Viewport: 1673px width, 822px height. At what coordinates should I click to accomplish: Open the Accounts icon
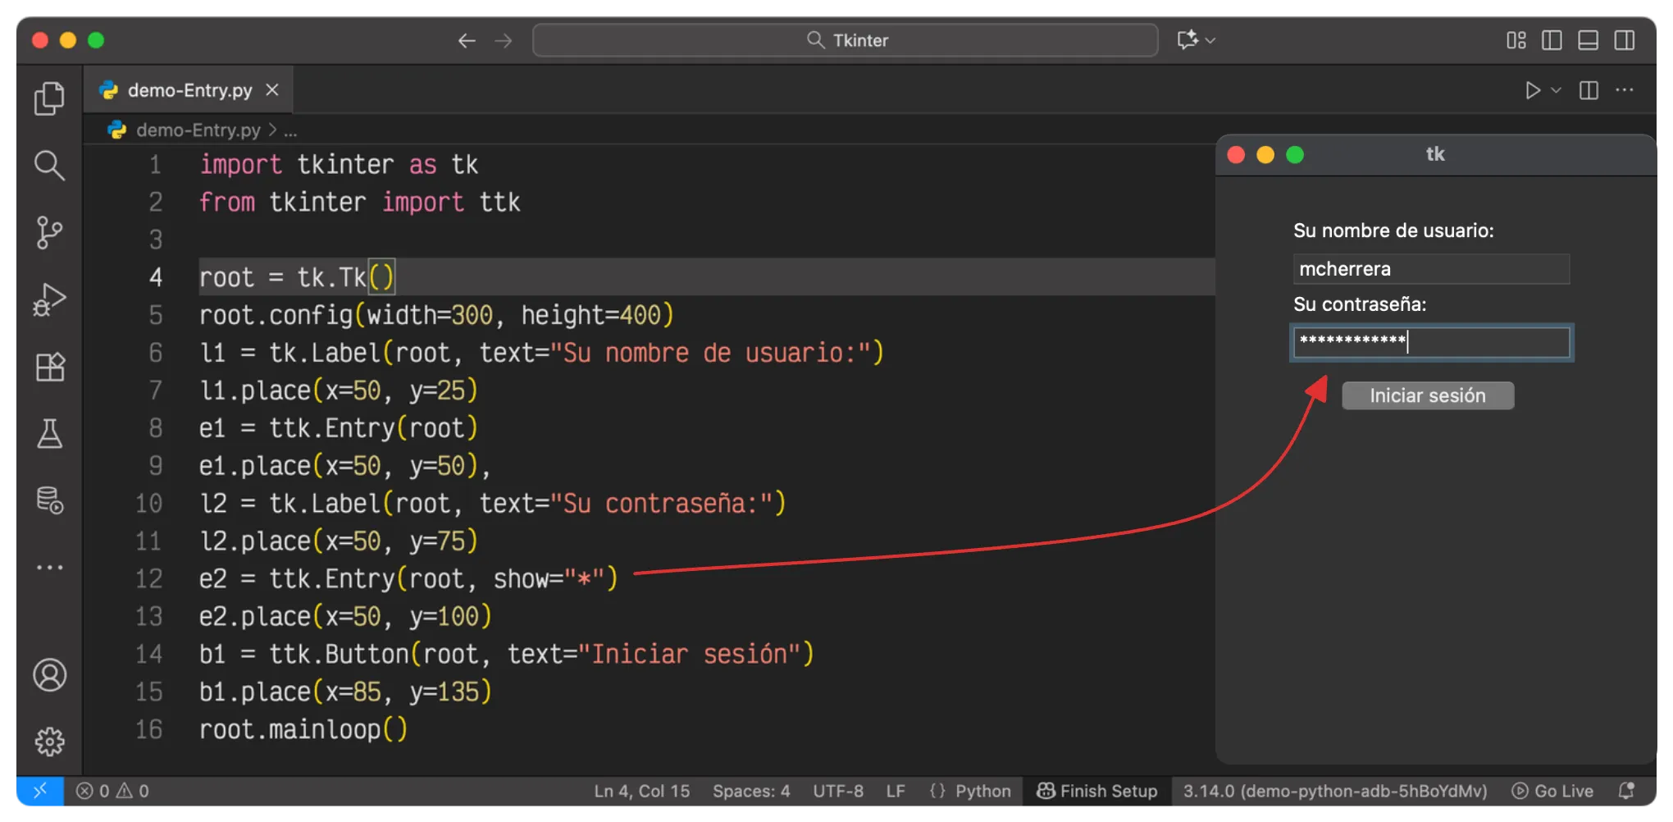(49, 675)
